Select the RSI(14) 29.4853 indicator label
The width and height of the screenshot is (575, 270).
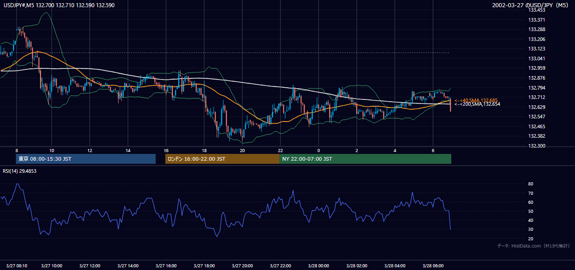coord(20,171)
